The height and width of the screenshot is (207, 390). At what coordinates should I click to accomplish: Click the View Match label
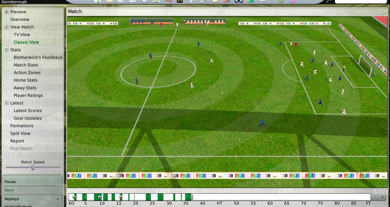tap(22, 27)
